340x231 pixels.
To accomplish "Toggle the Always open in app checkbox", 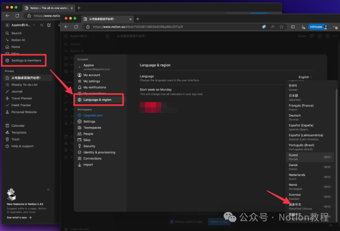I will tap(172, 222).
